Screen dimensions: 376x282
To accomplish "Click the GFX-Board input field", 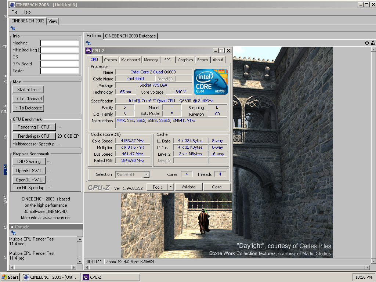I will point(60,64).
